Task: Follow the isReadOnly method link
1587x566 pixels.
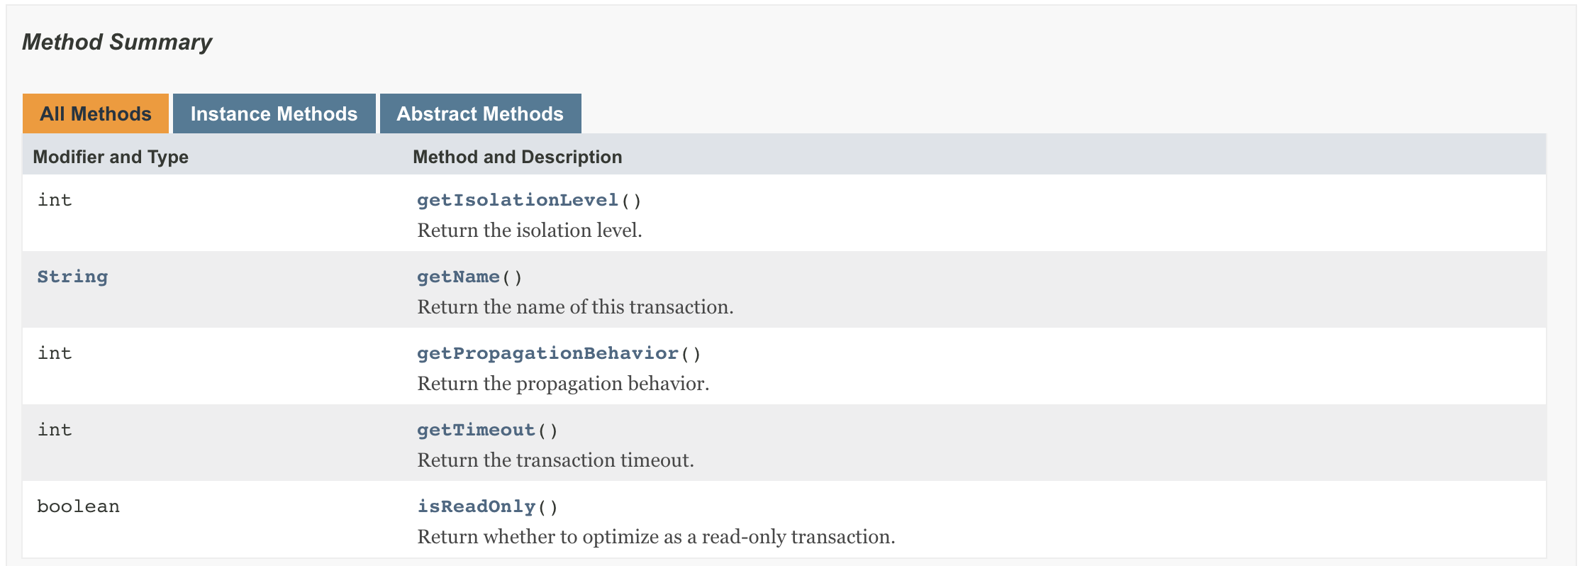Action: pyautogui.click(x=476, y=506)
